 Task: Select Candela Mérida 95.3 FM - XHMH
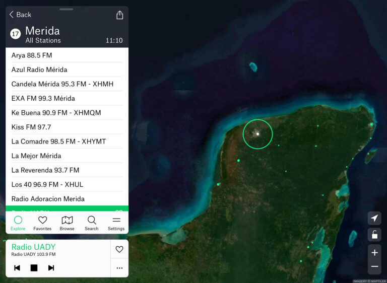67,84
